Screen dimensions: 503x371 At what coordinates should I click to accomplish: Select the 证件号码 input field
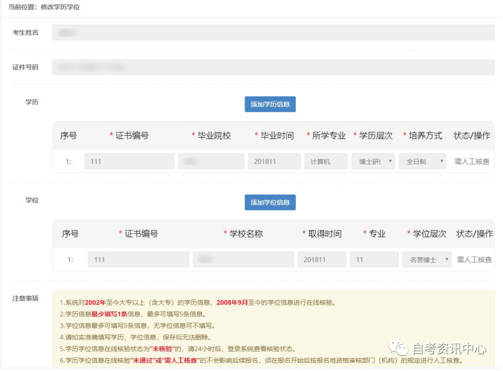tap(273, 67)
